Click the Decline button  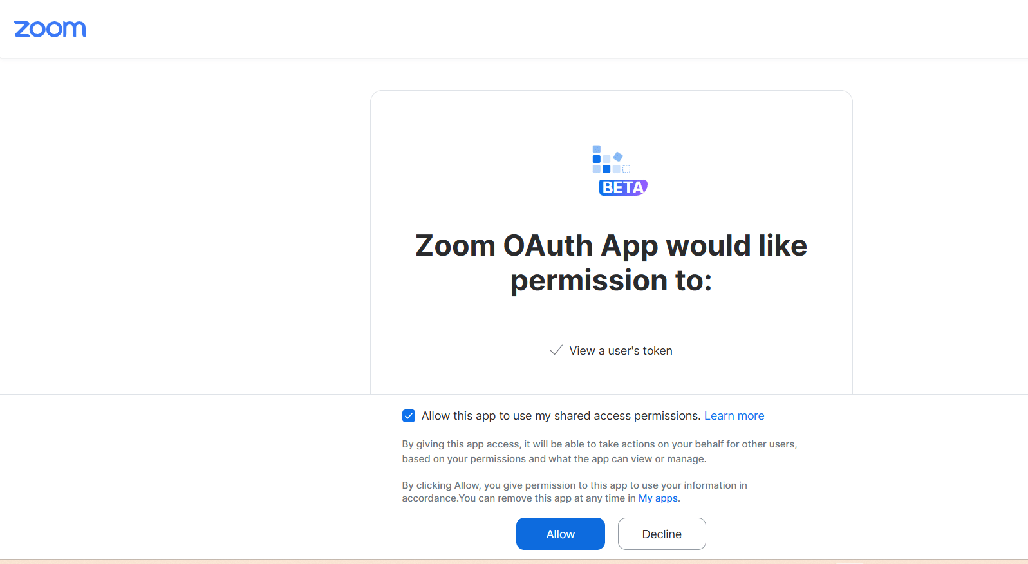[661, 533]
